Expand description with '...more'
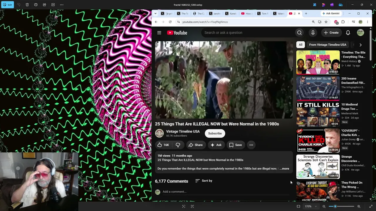376x211 pixels. pyautogui.click(x=284, y=169)
